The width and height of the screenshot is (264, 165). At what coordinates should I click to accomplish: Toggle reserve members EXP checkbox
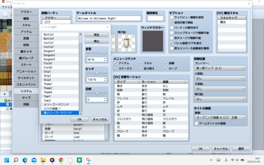(172, 48)
